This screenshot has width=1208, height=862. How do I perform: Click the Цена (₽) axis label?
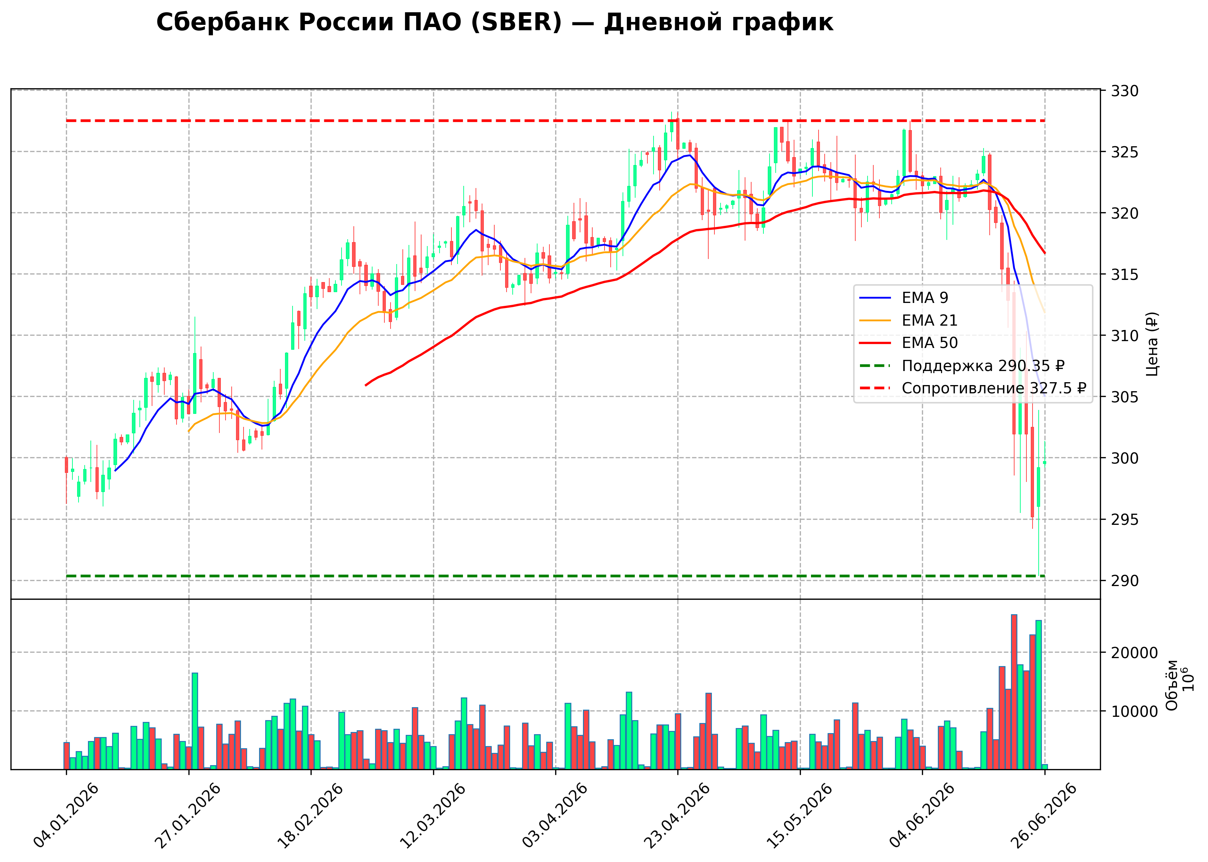[x=1152, y=344]
